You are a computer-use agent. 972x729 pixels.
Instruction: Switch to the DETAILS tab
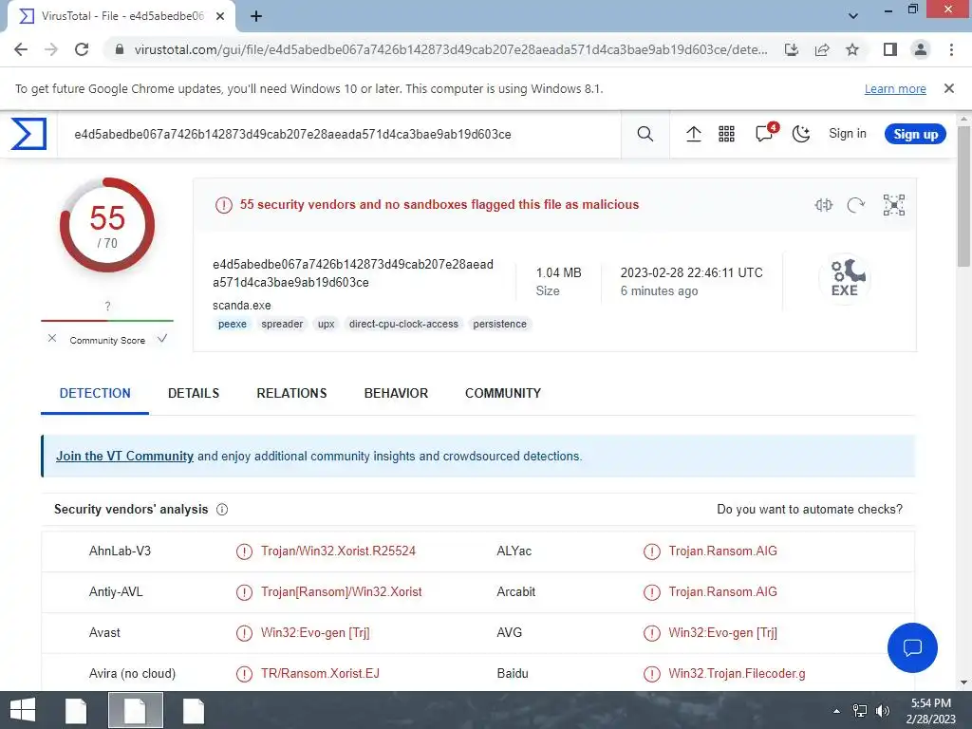point(194,394)
